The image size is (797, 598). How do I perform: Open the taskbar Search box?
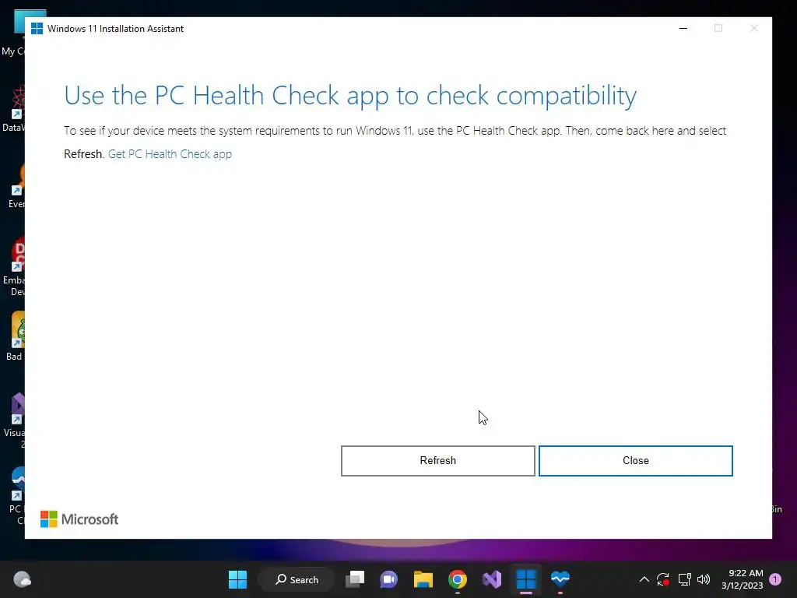coord(297,579)
